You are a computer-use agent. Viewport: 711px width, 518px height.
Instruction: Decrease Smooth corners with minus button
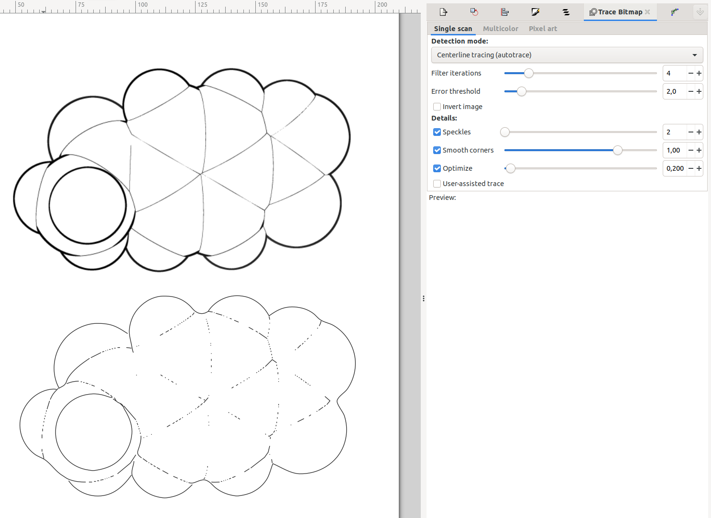[690, 150]
